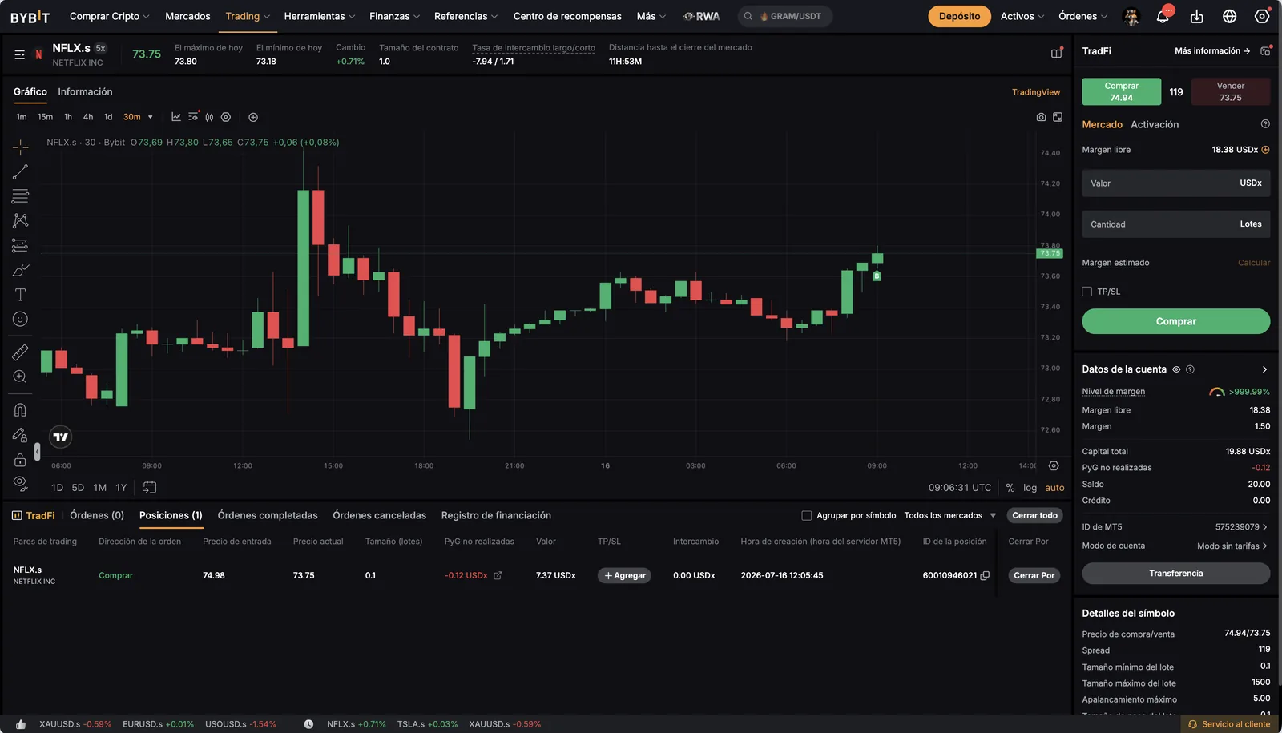1282x733 pixels.
Task: Select the chart patterns tool
Action: click(20, 220)
